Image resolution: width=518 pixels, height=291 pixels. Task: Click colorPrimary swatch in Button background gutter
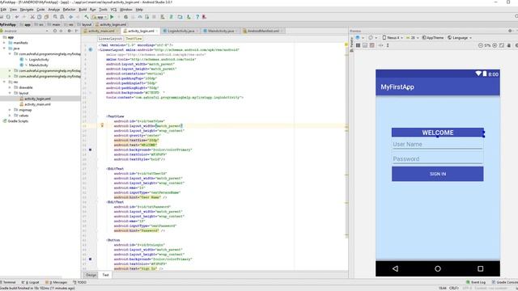(90, 259)
